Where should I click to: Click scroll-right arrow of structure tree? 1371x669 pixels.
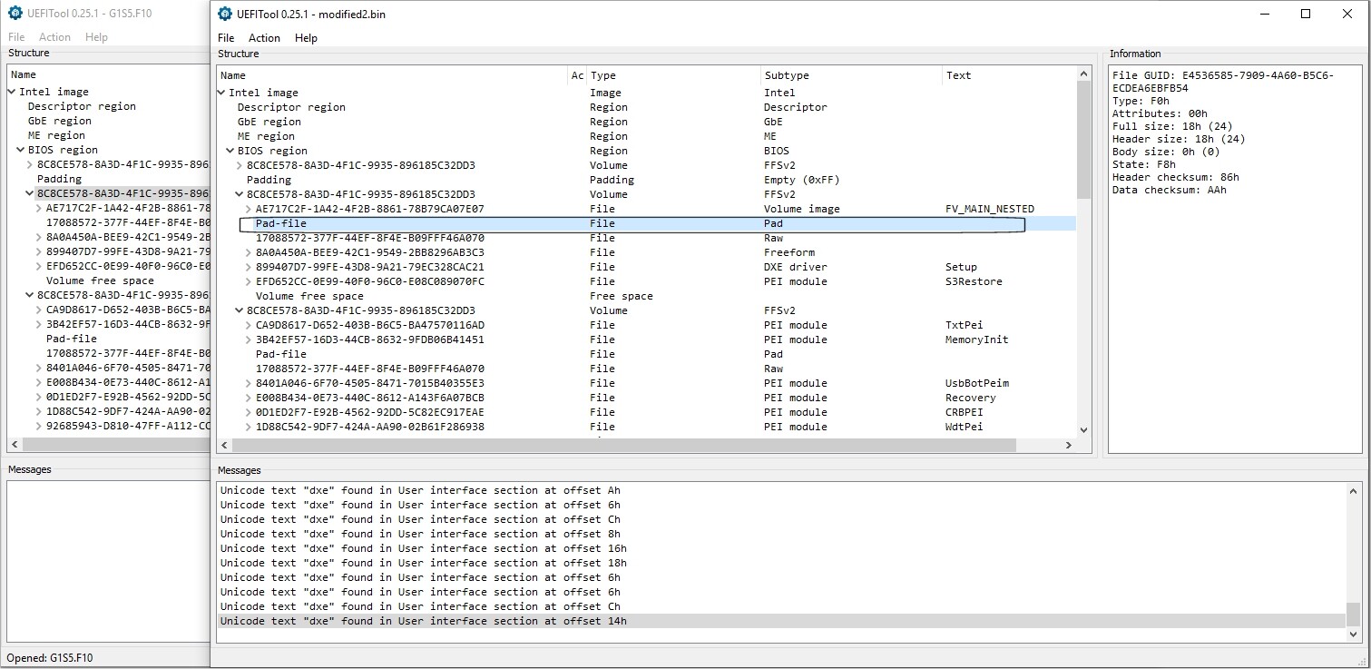click(x=1069, y=446)
